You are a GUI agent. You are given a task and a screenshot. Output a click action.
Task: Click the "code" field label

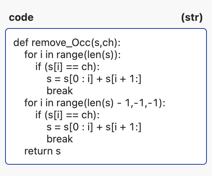click(x=21, y=18)
